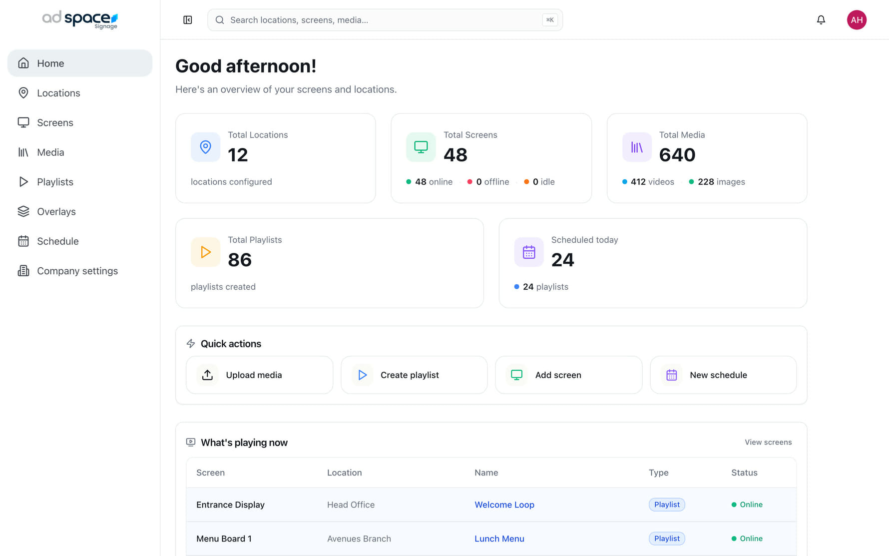Click the ⌘K shortcut badge

click(550, 20)
